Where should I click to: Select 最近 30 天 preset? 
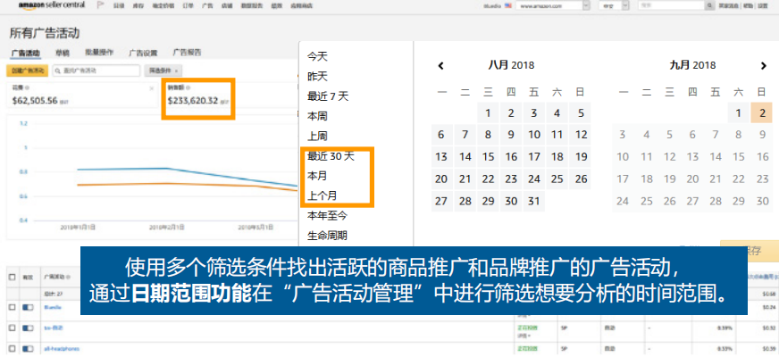[x=331, y=156]
